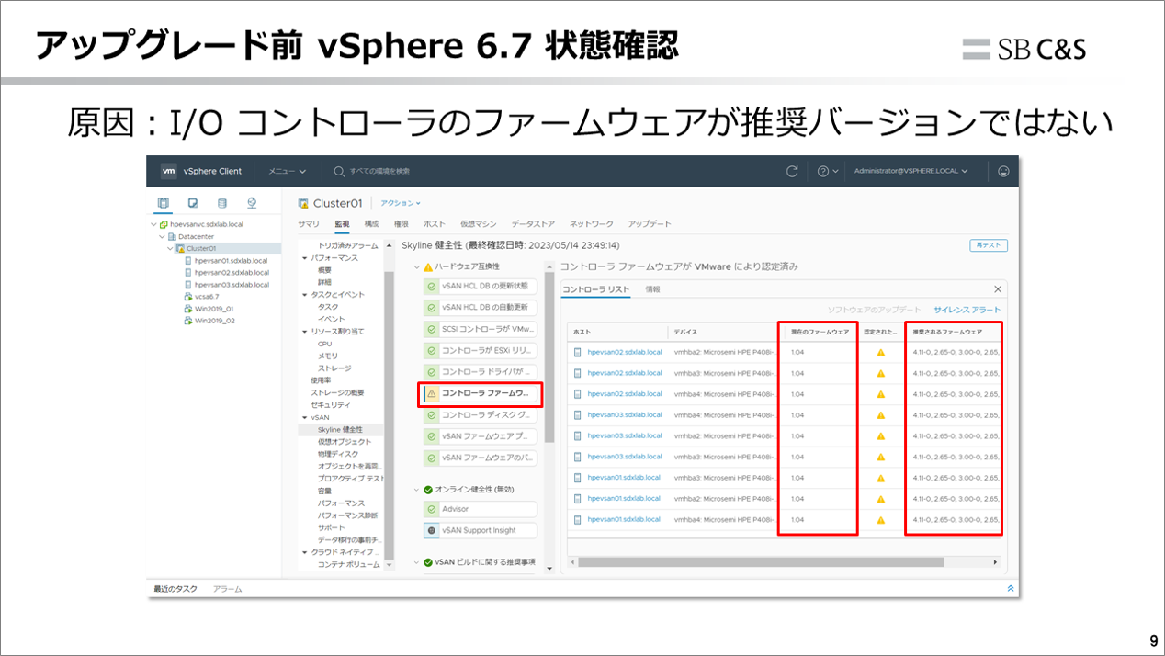Click green check icon of Advisor
This screenshot has height=656, width=1165.
pyautogui.click(x=431, y=509)
